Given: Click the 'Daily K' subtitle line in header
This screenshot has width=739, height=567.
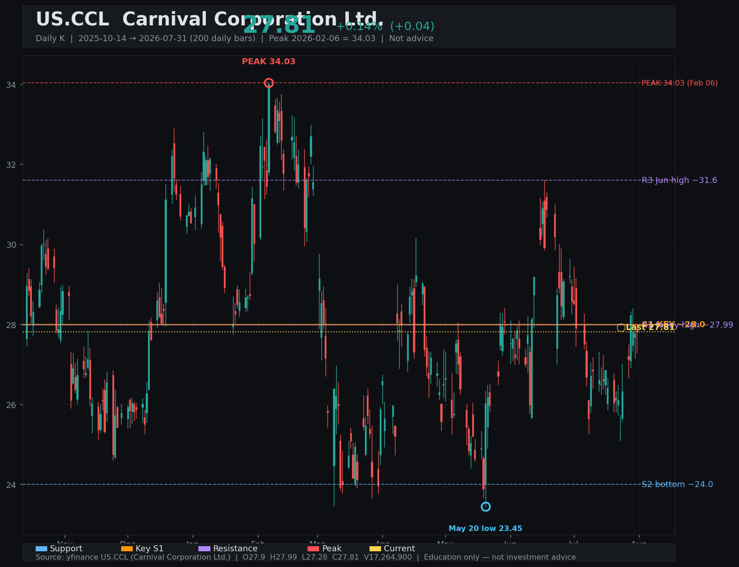Looking at the screenshot, I should coord(234,38).
